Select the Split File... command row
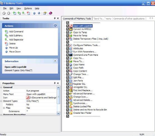This screenshot has width=155, height=136. (x=78, y=77)
